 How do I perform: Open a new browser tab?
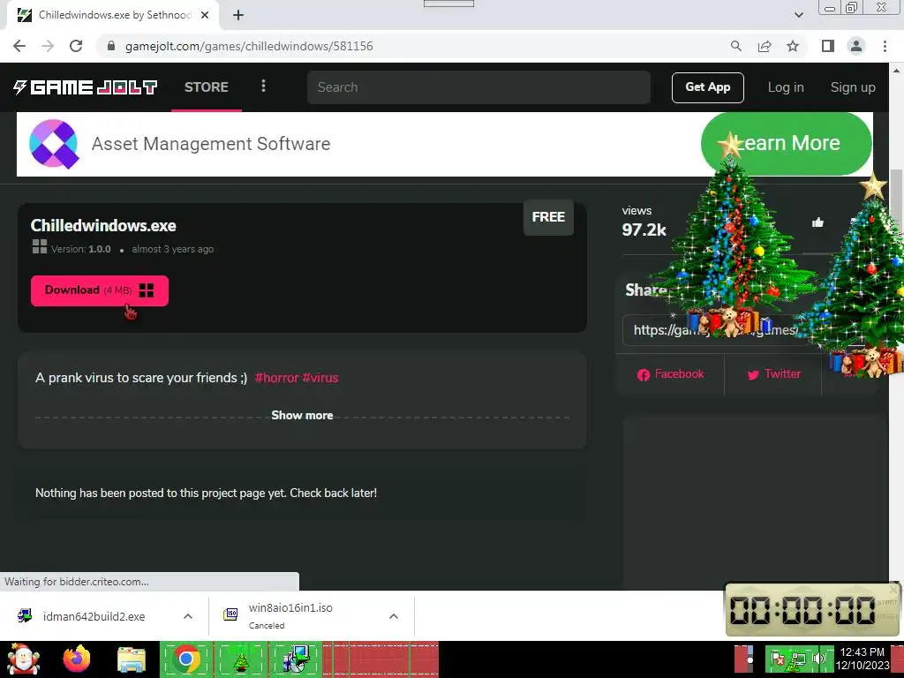click(238, 16)
